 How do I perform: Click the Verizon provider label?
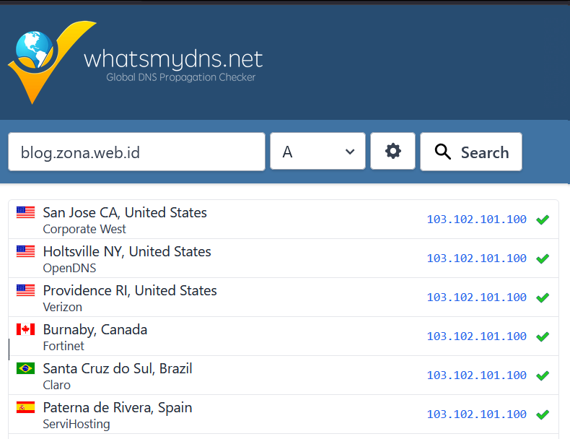click(x=63, y=307)
